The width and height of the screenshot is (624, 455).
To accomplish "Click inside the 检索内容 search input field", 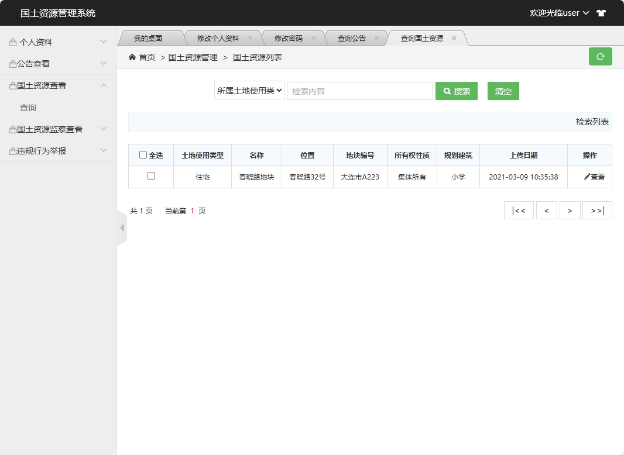I will [x=359, y=91].
